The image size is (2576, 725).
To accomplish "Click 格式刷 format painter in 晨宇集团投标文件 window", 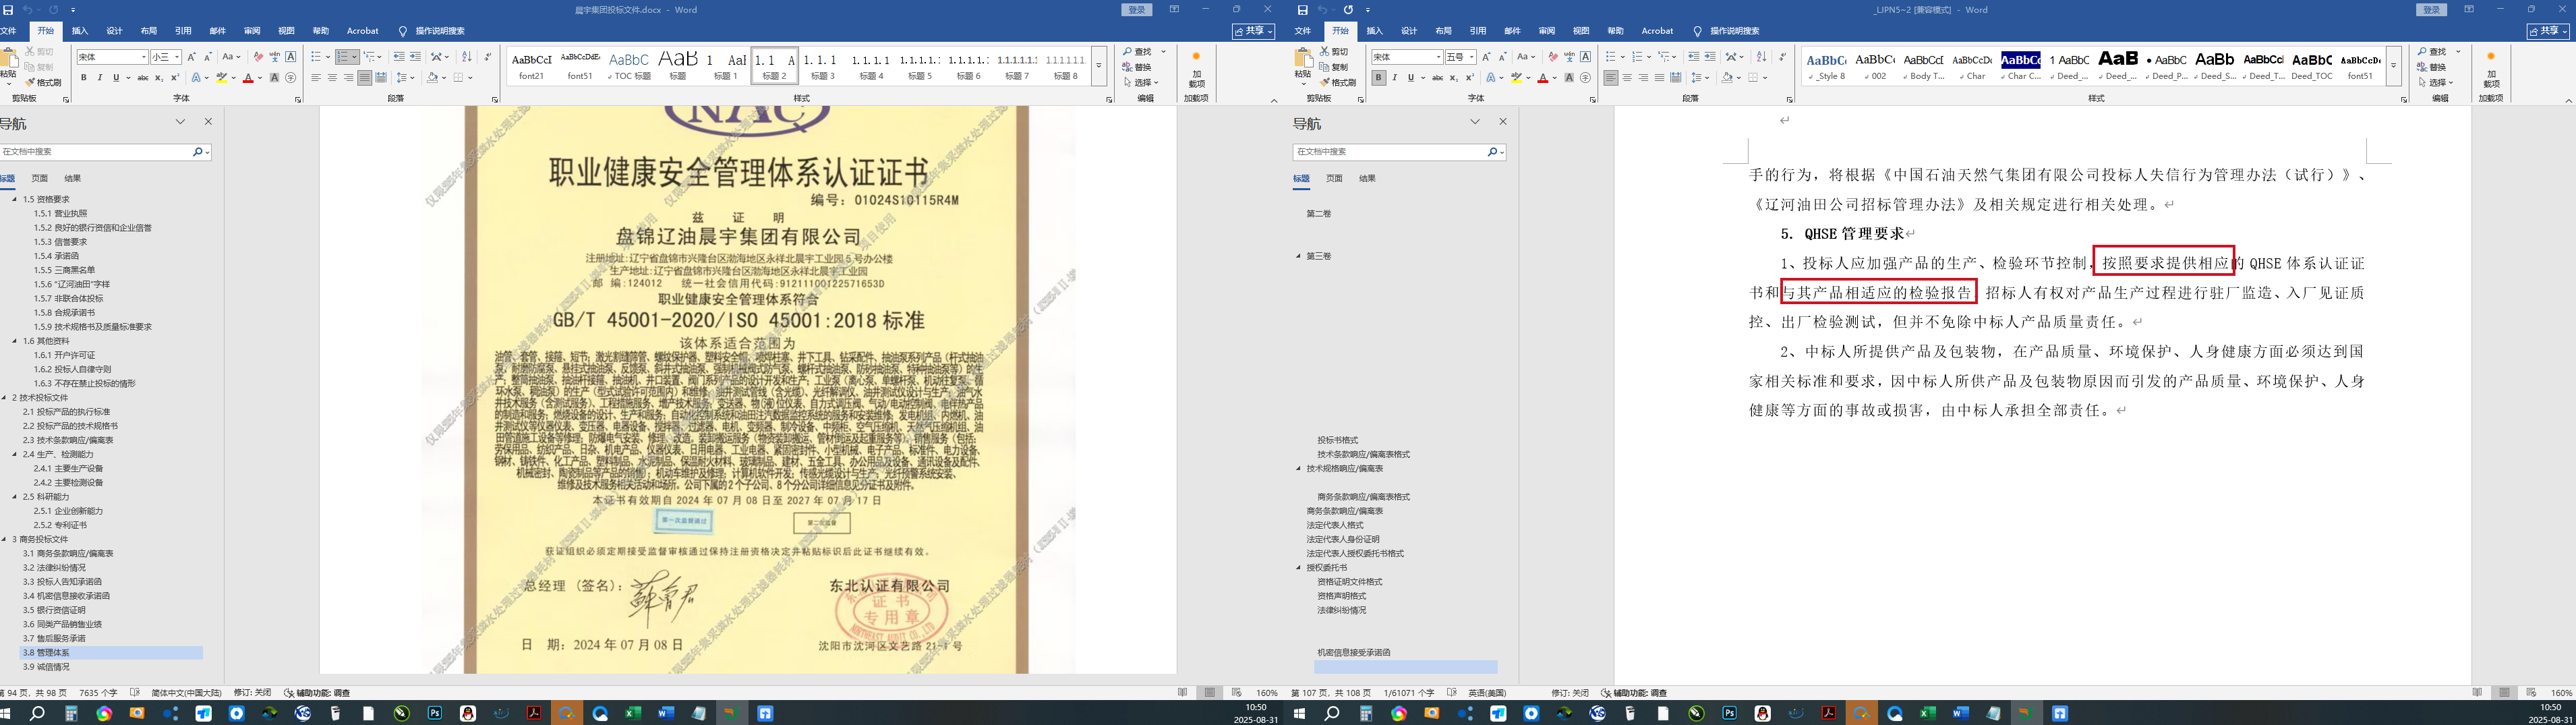I will tap(44, 83).
